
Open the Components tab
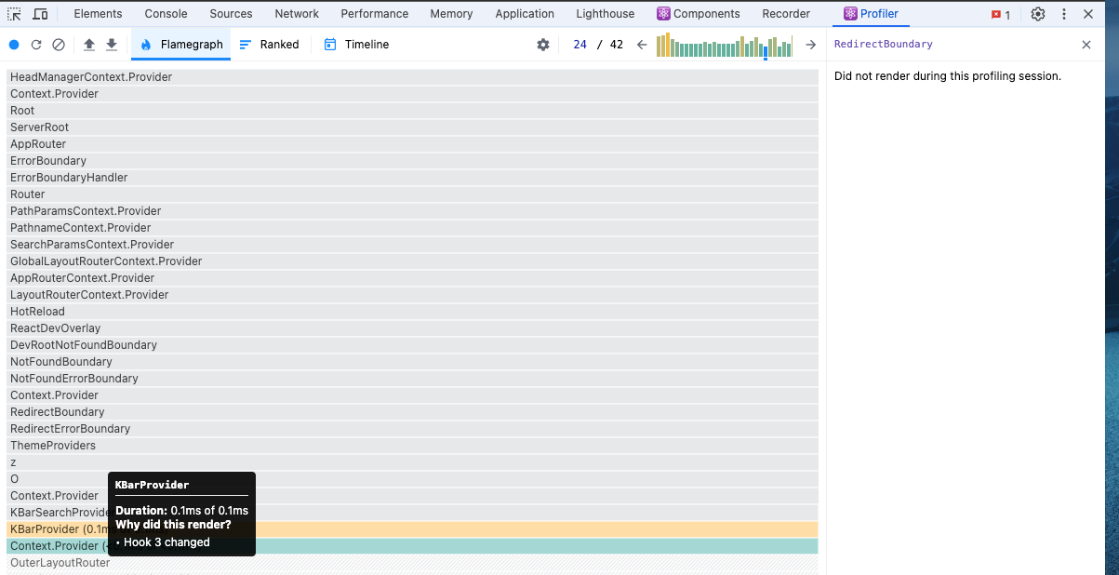coord(698,14)
